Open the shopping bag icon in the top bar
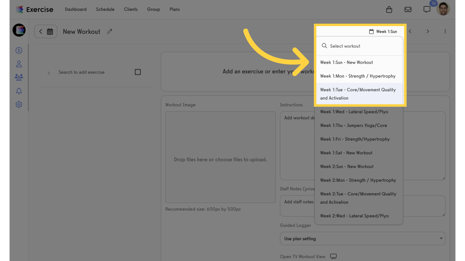Viewport: 465px width, 261px height. tap(389, 9)
